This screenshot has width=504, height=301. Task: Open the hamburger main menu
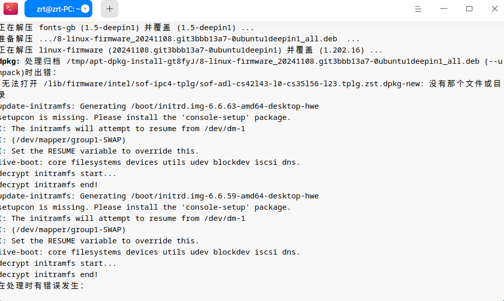418,9
